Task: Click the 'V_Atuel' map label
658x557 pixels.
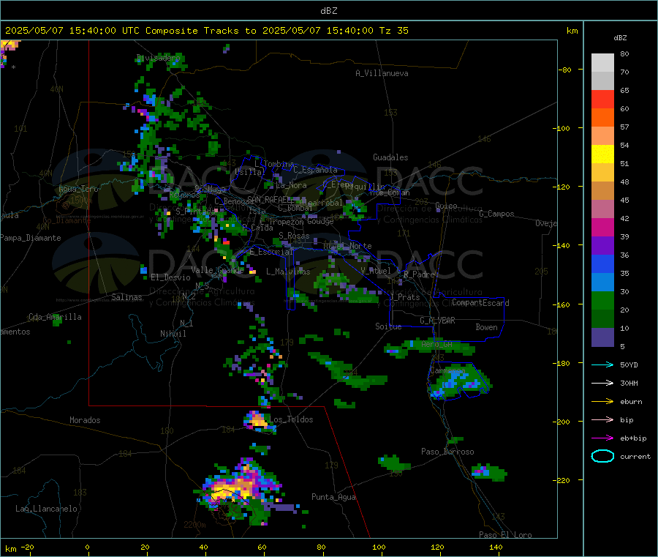Action: pos(376,271)
